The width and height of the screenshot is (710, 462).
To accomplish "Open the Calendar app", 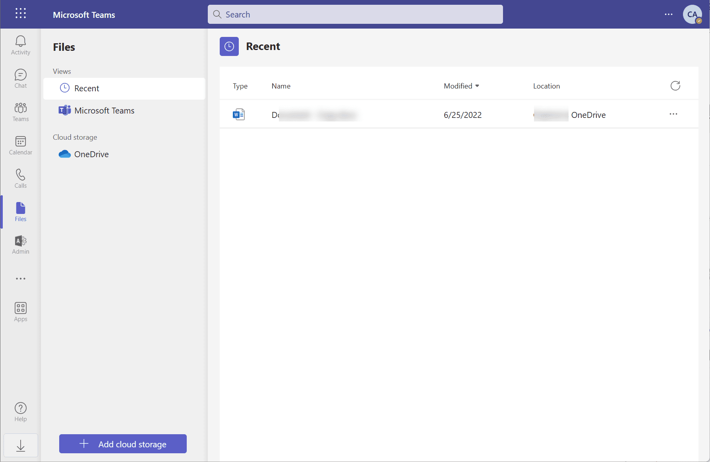I will coord(21,145).
